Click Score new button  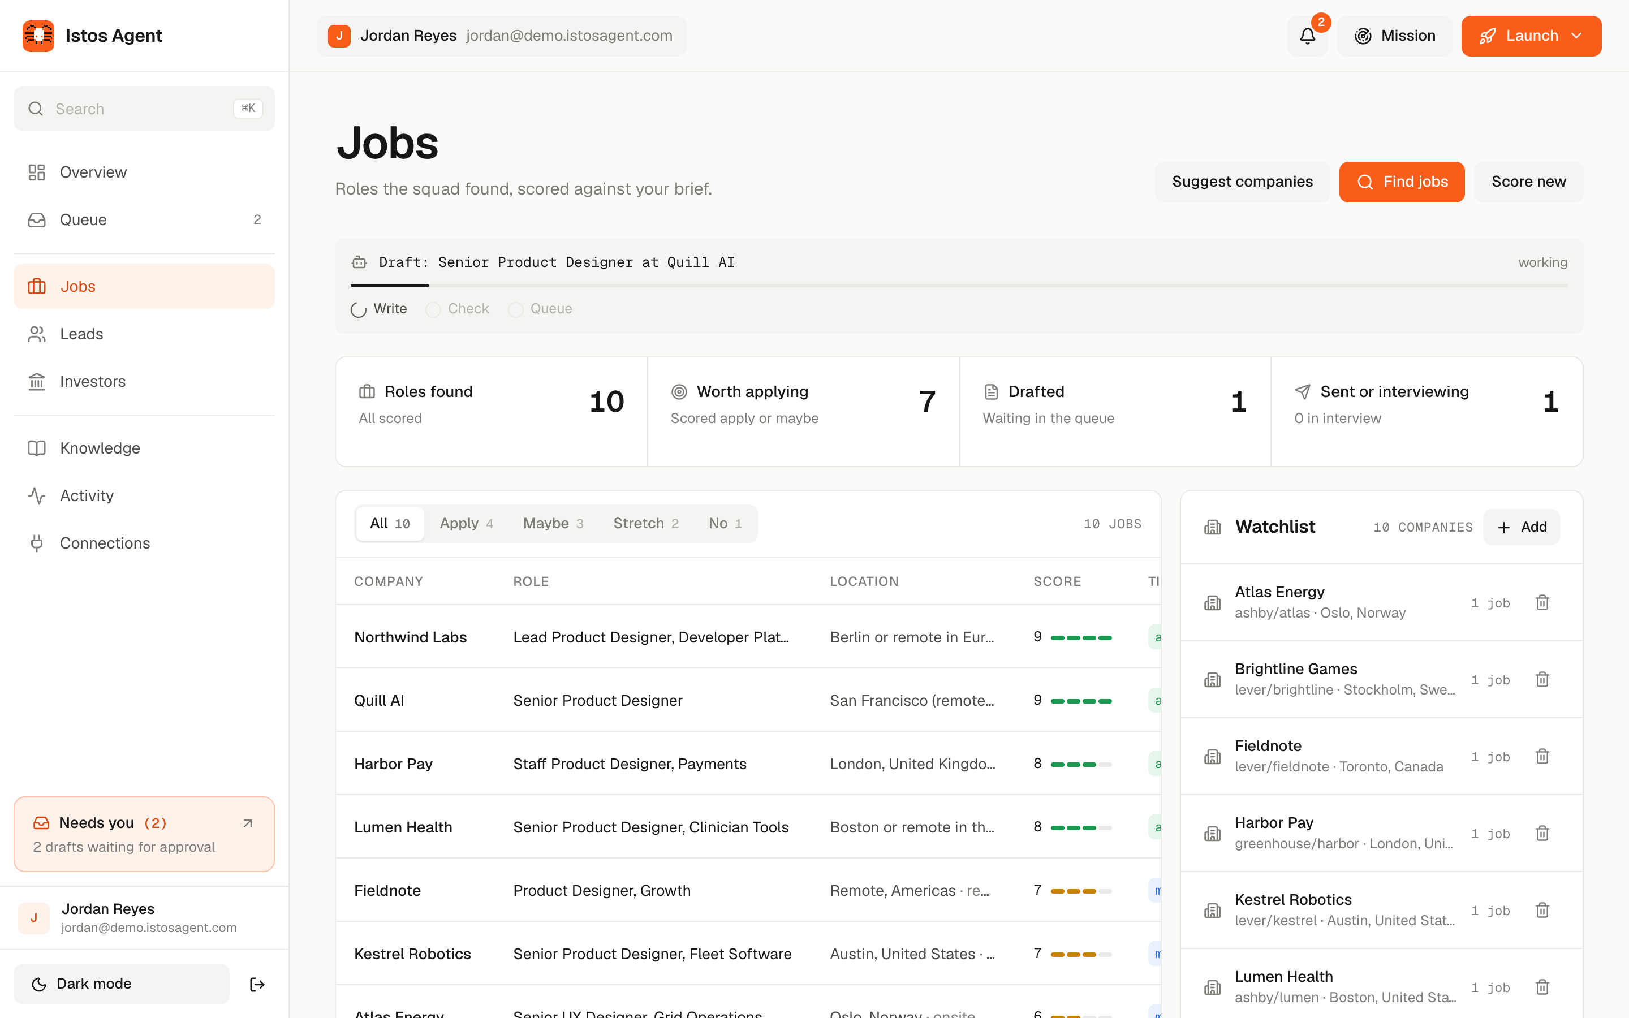tap(1528, 182)
